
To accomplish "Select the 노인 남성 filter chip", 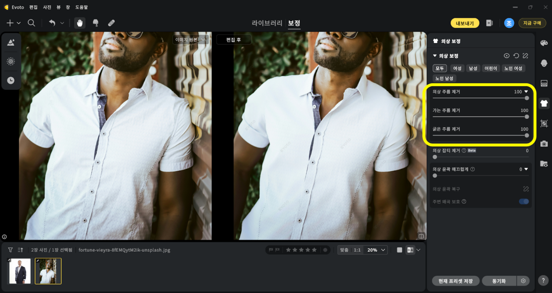I will coord(444,78).
